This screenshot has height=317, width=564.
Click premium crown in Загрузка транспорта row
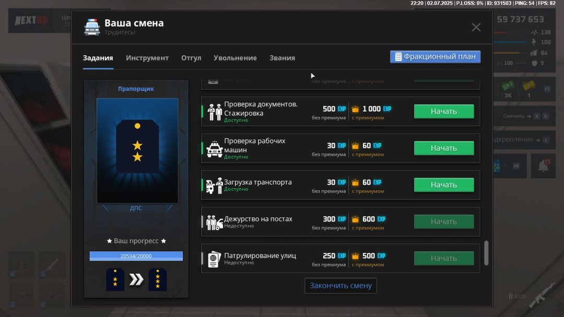click(x=356, y=182)
